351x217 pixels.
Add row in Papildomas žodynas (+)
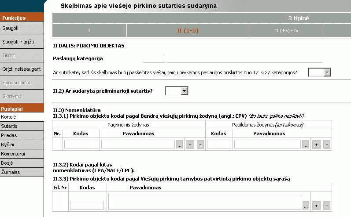(316, 145)
